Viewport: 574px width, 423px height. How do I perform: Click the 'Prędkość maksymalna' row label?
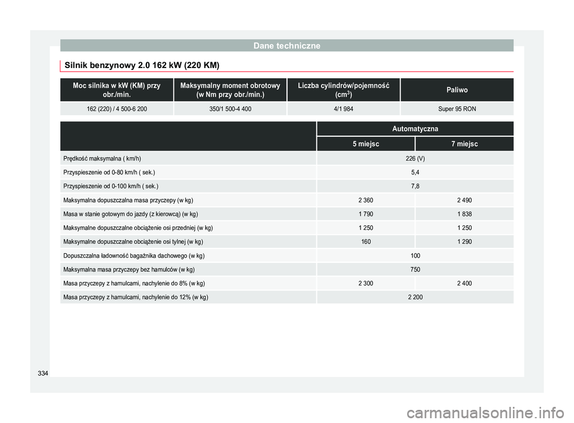tap(102, 159)
